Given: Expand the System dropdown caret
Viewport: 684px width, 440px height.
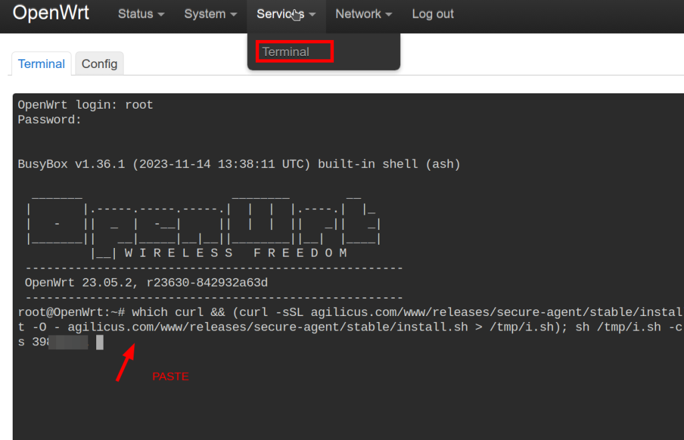Looking at the screenshot, I should coord(233,15).
